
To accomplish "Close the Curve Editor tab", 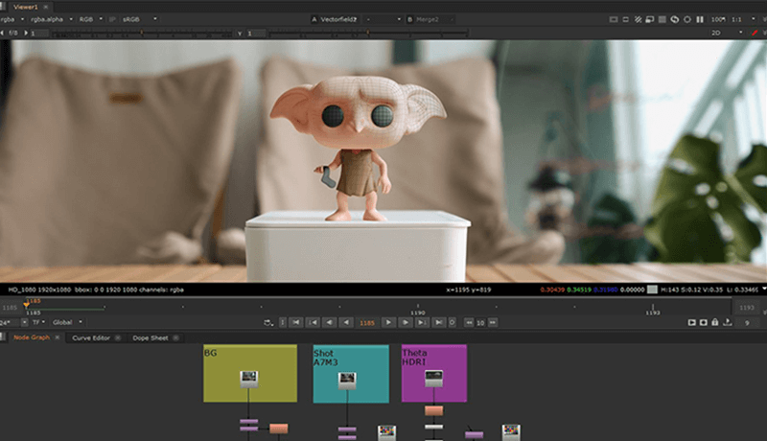I will click(117, 337).
